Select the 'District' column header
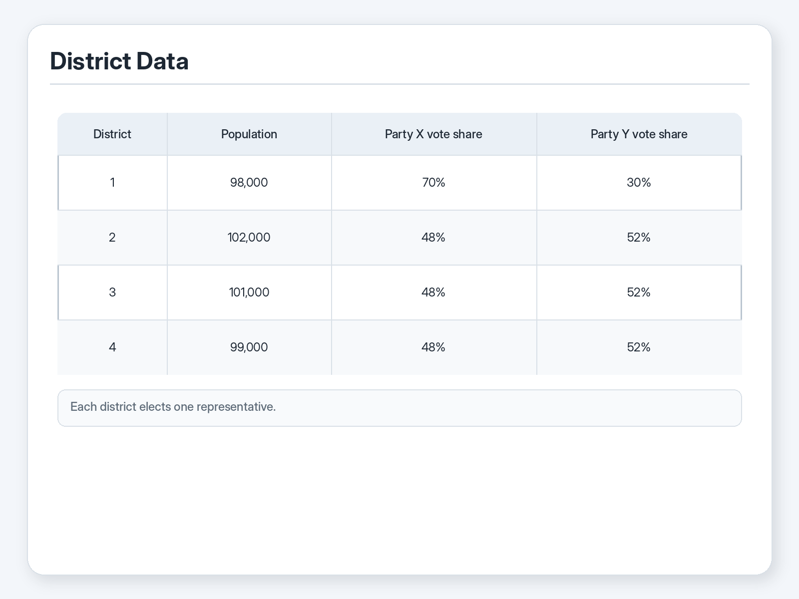 112,134
